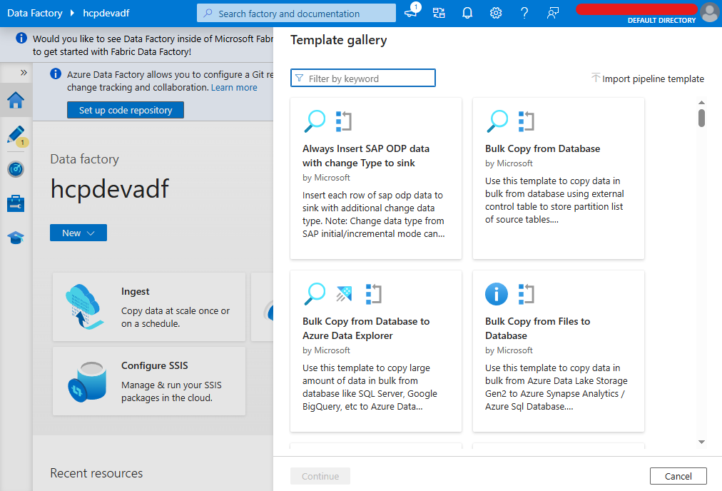The width and height of the screenshot is (722, 491).
Task: Click copy icon on SAP ODP template card
Action: pyautogui.click(x=343, y=121)
